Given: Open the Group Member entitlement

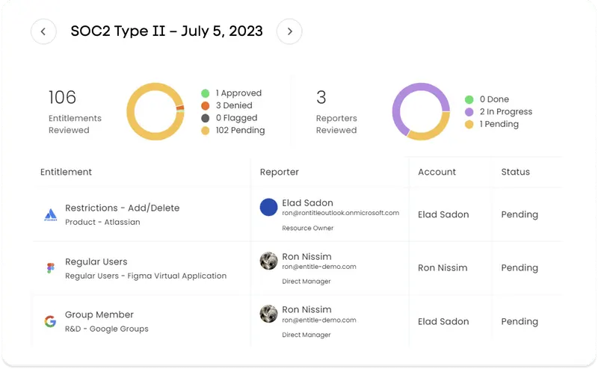Looking at the screenshot, I should 99,315.
